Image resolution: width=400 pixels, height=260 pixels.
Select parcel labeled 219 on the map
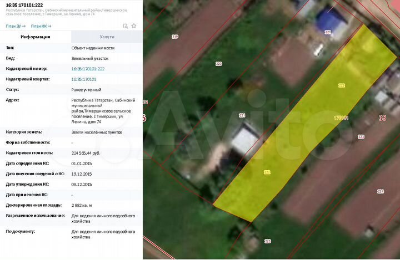(x=175, y=37)
